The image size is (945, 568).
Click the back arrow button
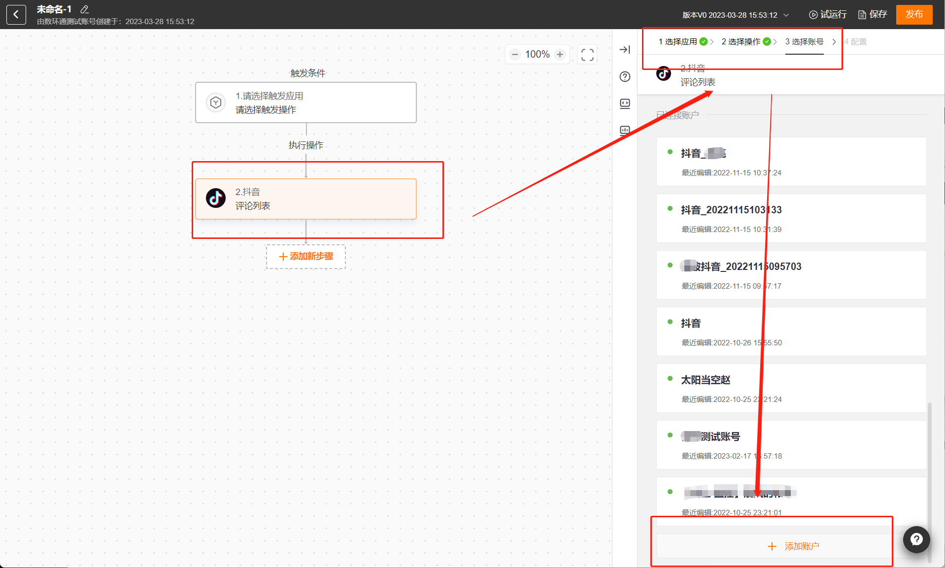pyautogui.click(x=16, y=15)
